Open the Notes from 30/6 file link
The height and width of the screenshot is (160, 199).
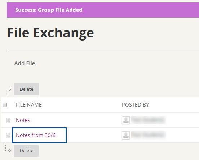pos(36,135)
